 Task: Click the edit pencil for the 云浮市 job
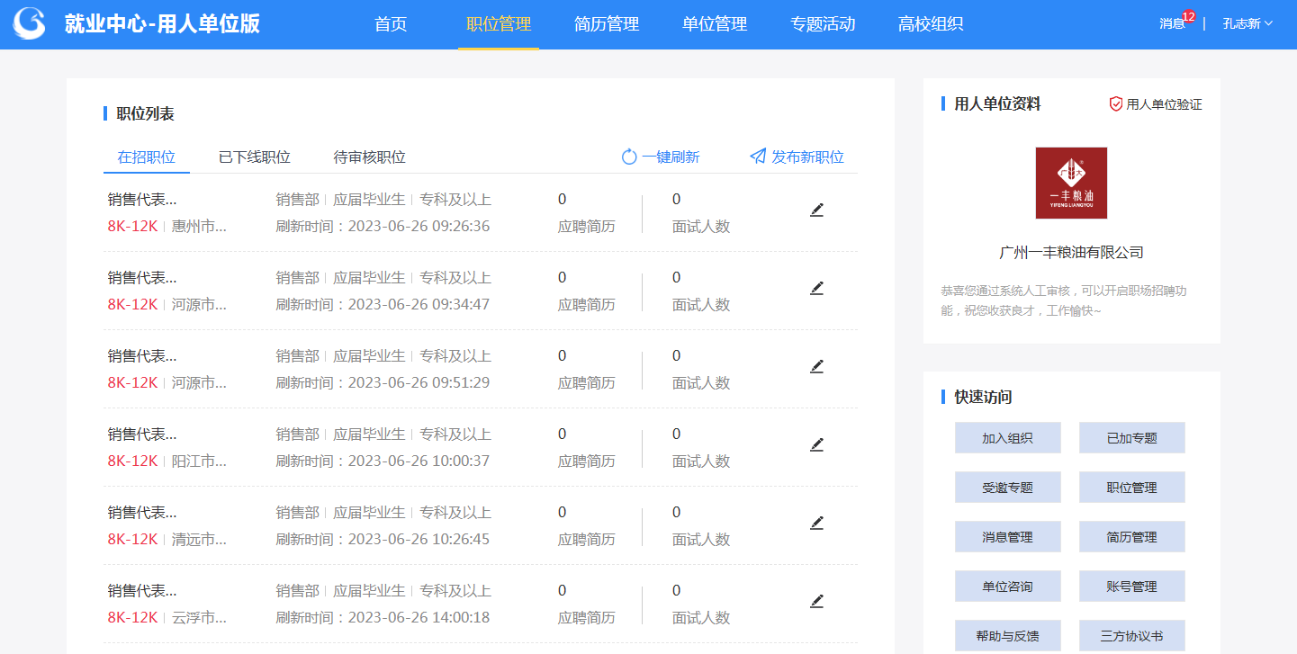816,602
